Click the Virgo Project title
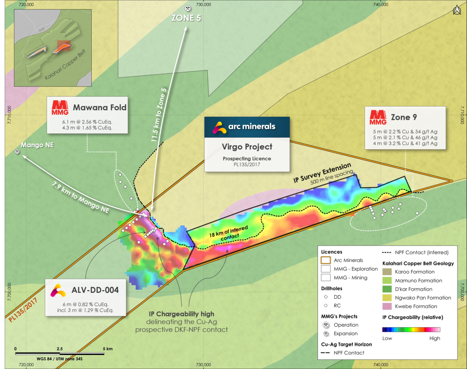Viewport: 467px width, 369px height. click(x=247, y=147)
